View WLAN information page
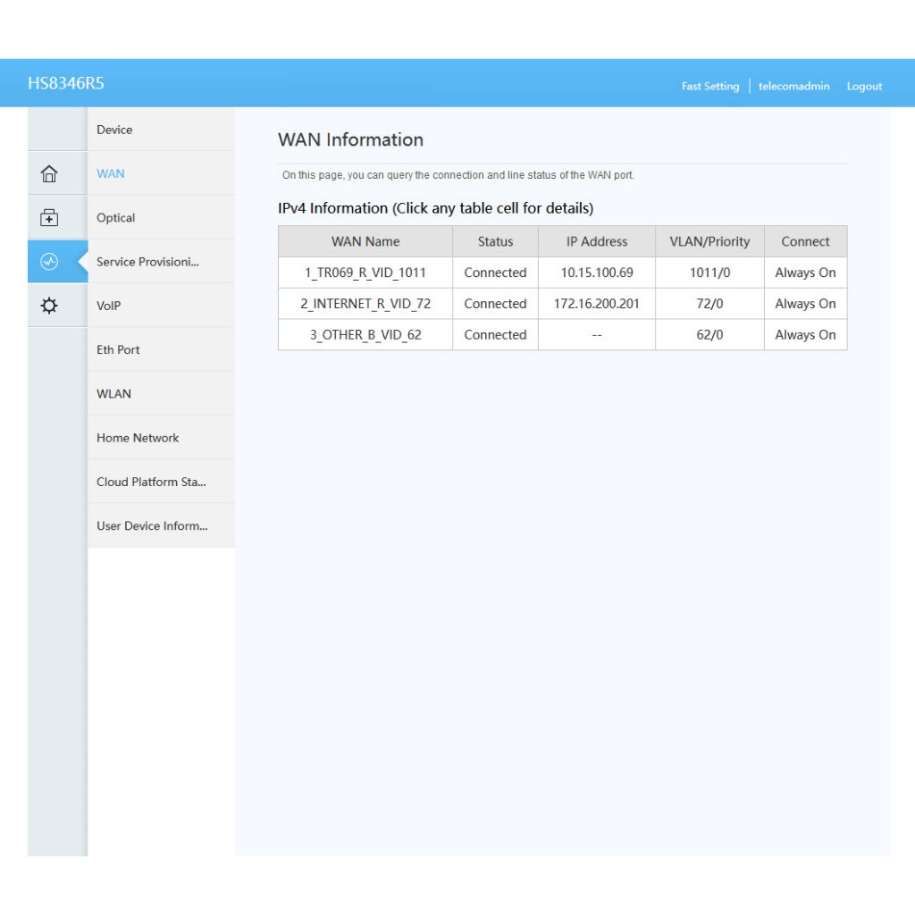 (113, 394)
